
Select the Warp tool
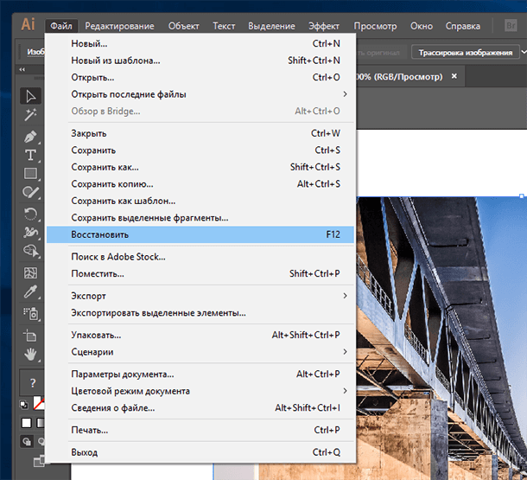[x=30, y=233]
